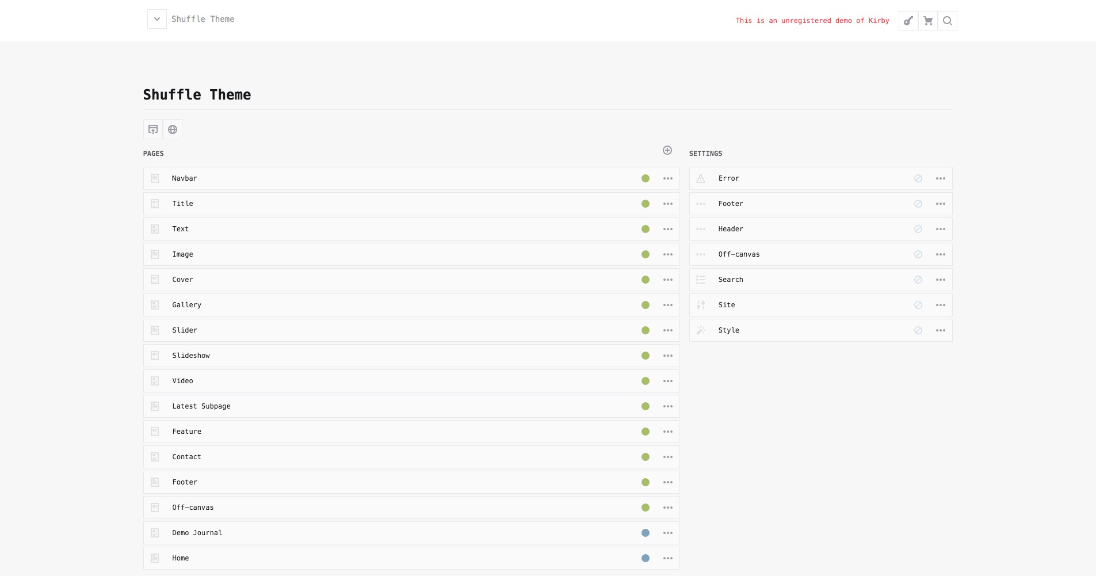Click the magic wand icon beside Style
1096x576 pixels.
point(701,330)
